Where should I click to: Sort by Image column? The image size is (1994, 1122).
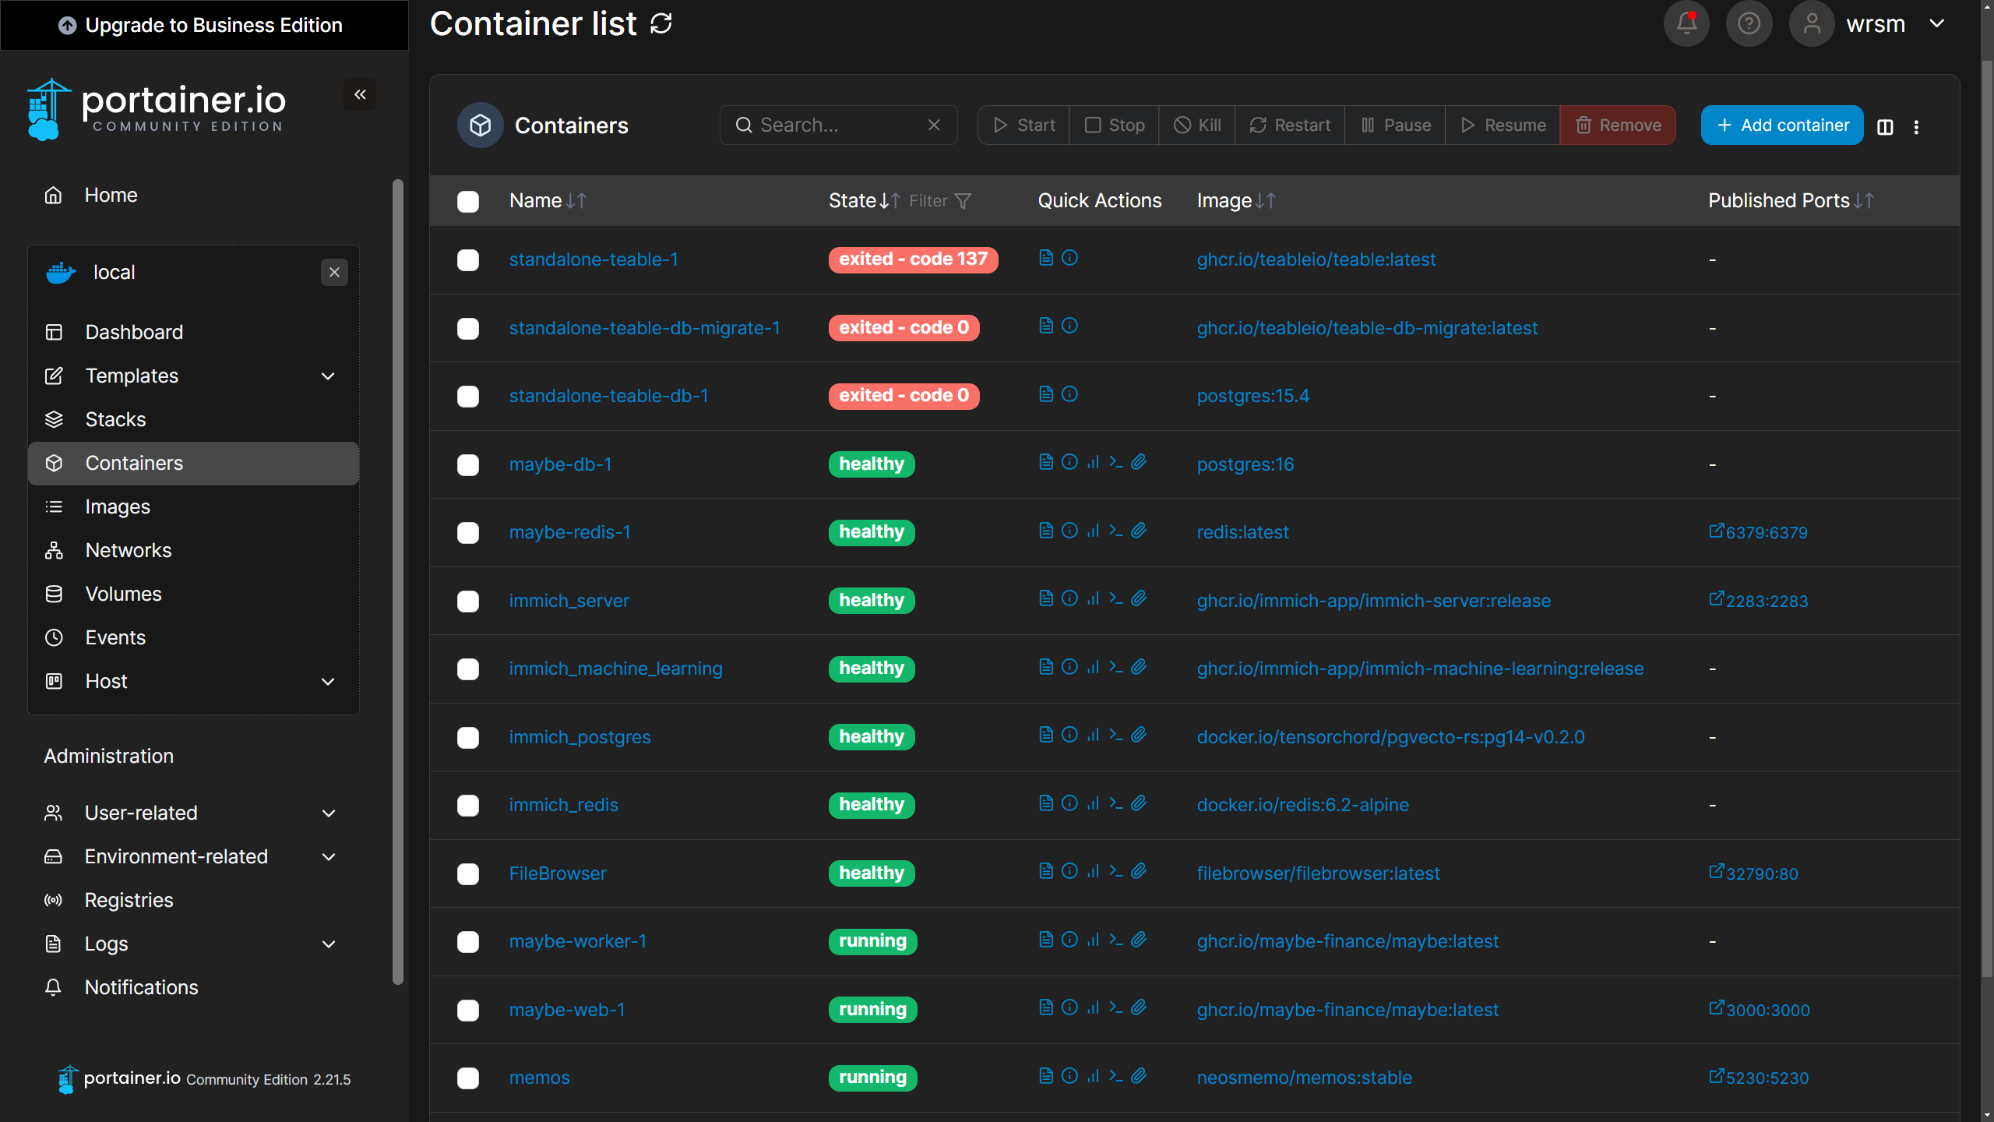coord(1236,201)
